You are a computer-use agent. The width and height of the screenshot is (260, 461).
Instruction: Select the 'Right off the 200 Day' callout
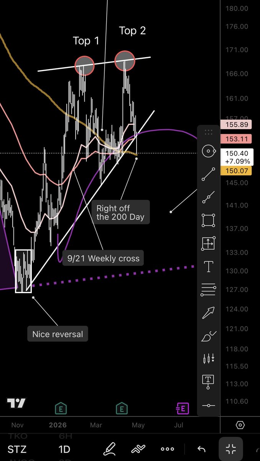[x=120, y=212]
